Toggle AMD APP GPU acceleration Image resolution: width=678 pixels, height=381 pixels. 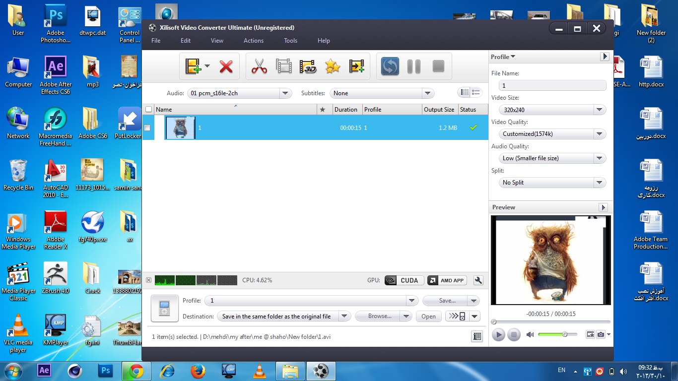[447, 280]
